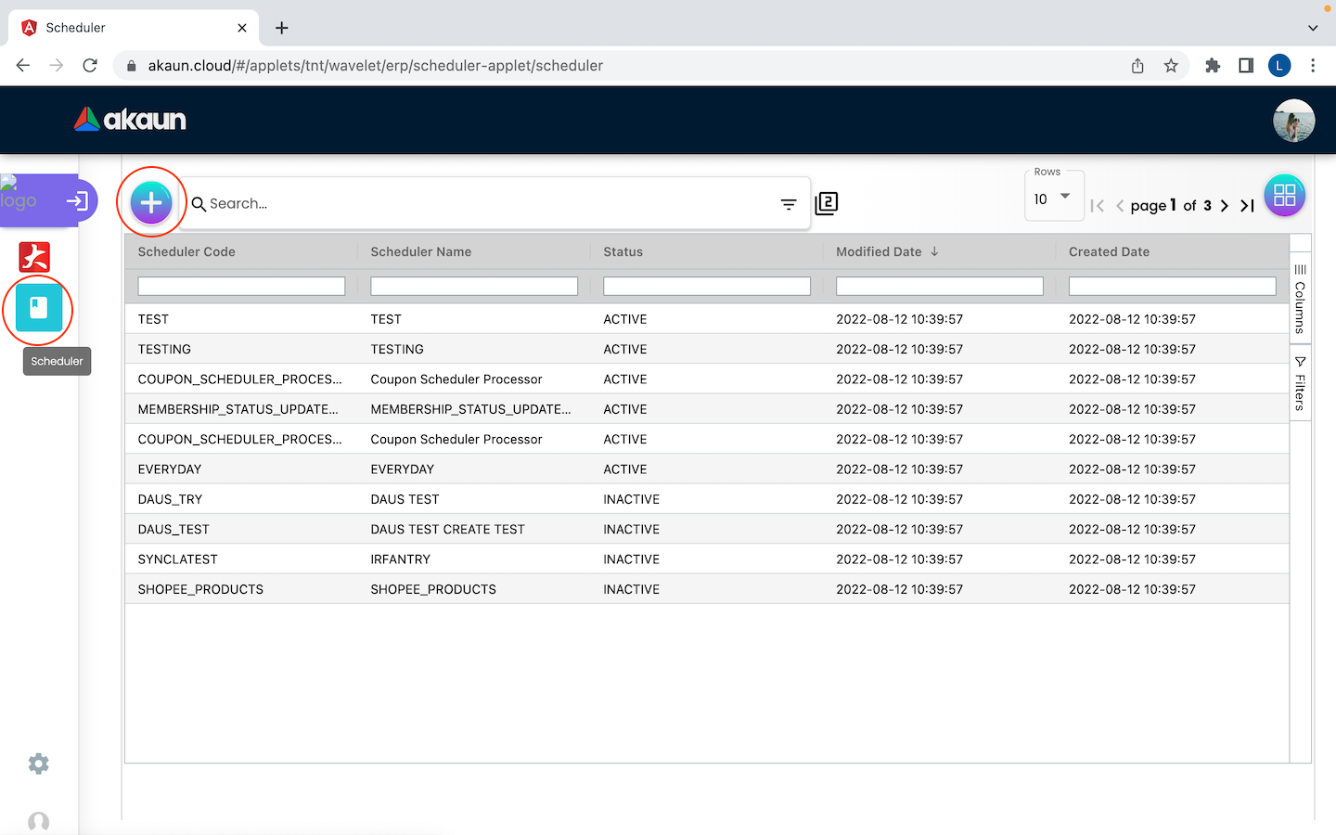Click the multi-select pages icon
Viewport: 1336px width, 835px height.
pos(826,203)
